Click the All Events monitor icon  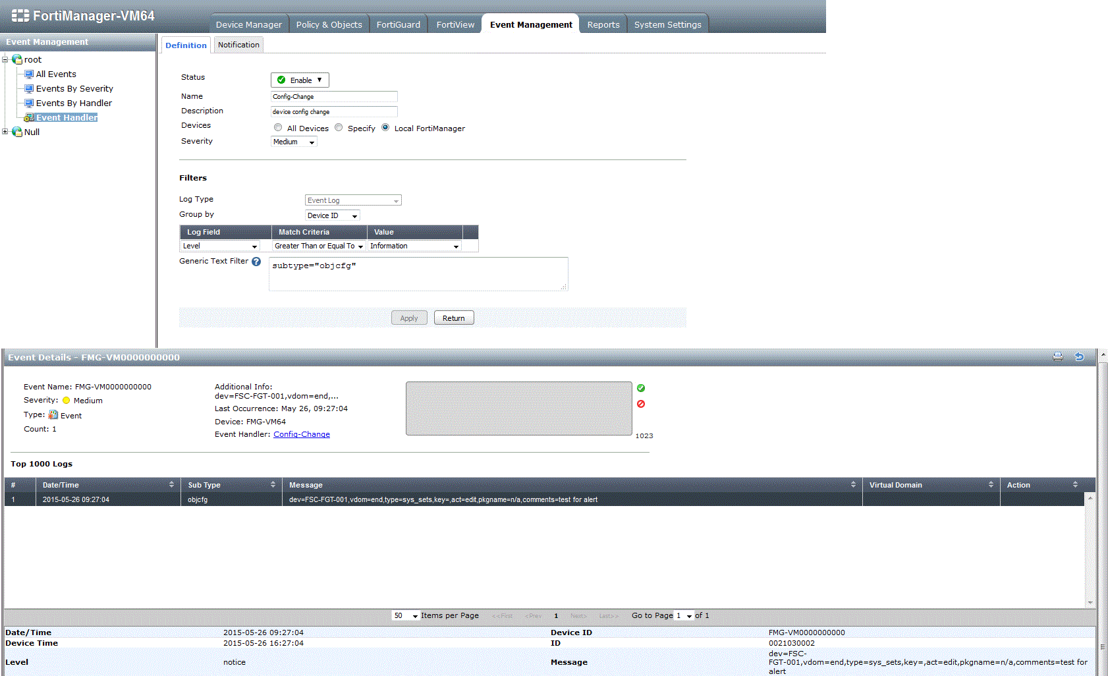(29, 74)
